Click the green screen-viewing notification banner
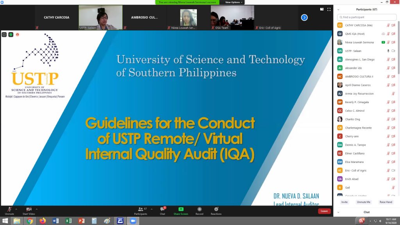400x225 pixels. click(x=187, y=2)
